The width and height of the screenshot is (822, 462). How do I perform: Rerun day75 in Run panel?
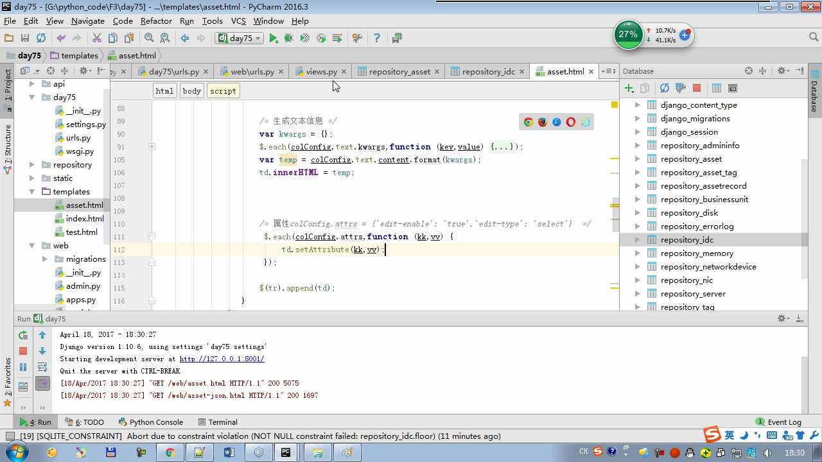(23, 335)
